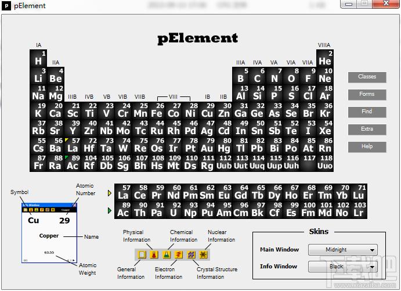
Task: Select the Oxygen (O) element tile
Action: point(291,76)
